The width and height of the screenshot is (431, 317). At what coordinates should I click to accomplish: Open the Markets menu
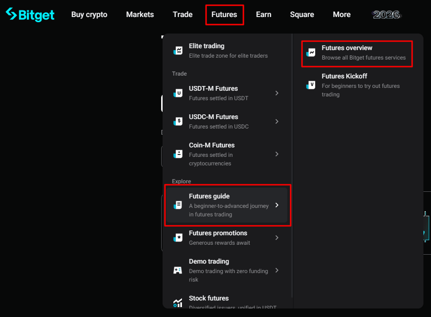[140, 15]
